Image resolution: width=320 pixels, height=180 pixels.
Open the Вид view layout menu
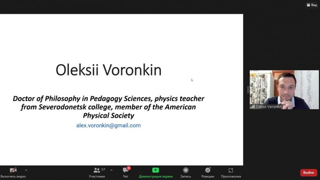point(312,5)
